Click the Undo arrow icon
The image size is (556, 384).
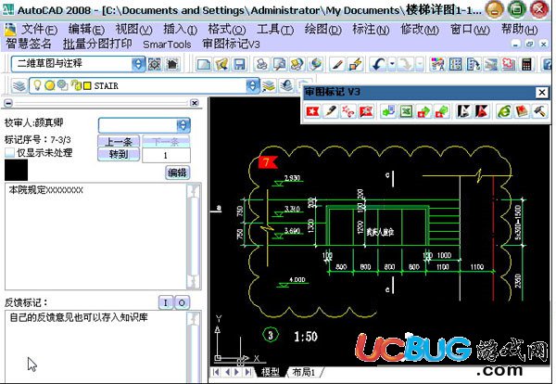point(378,64)
